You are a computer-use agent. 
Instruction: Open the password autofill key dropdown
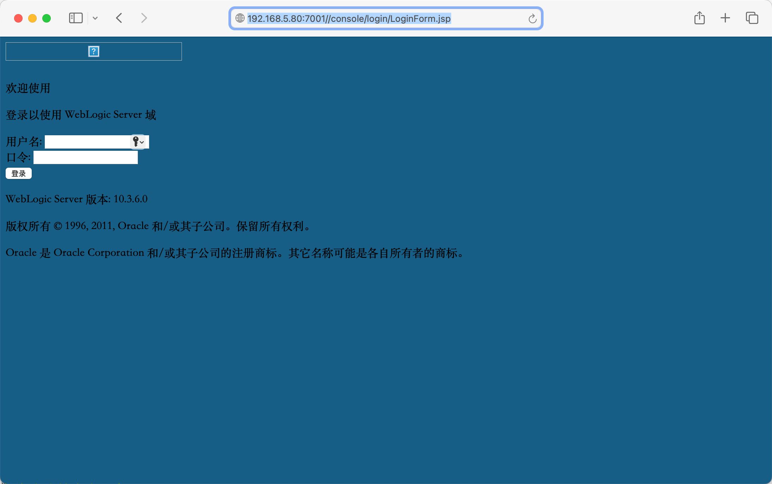[138, 142]
